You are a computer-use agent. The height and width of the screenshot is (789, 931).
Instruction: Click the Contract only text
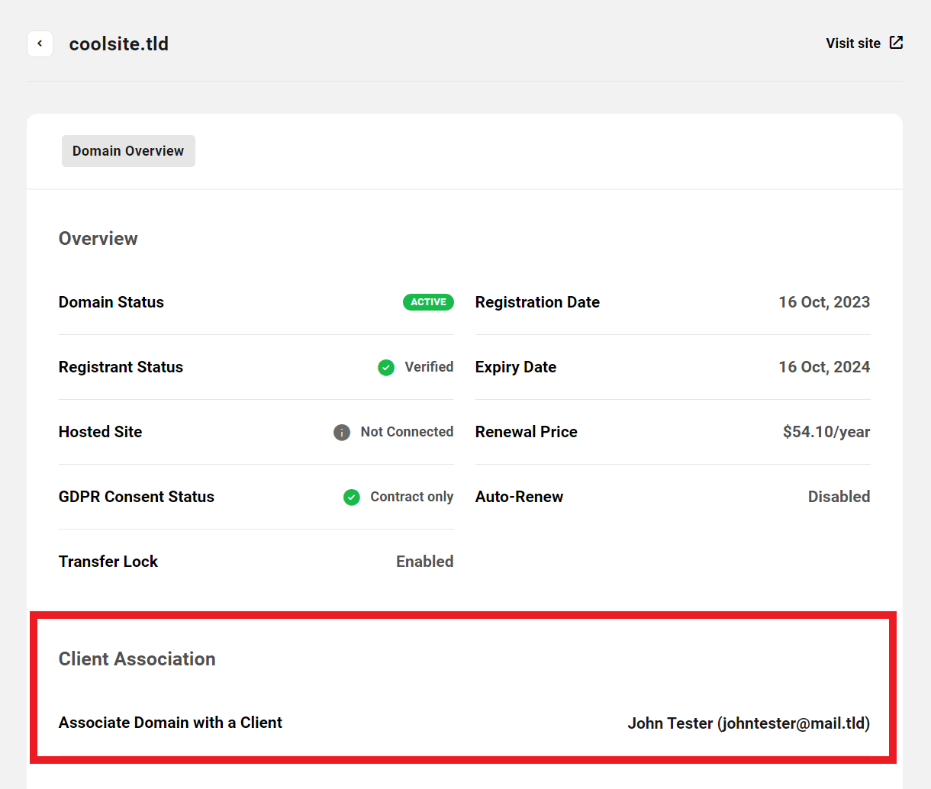[412, 497]
